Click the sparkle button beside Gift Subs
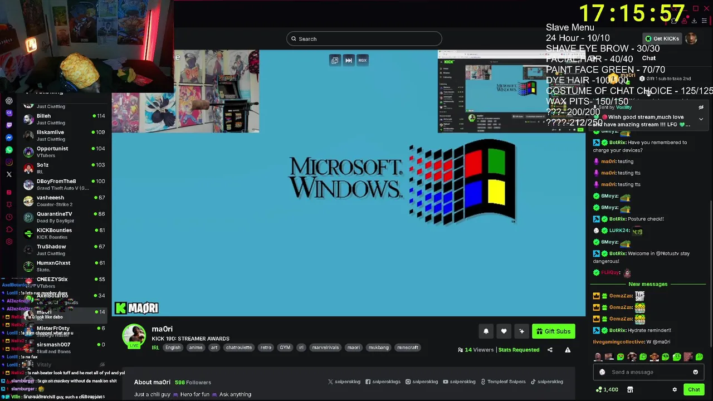Image resolution: width=713 pixels, height=401 pixels. click(521, 331)
